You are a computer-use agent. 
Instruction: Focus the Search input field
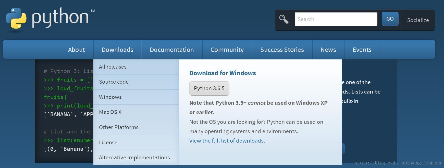pyautogui.click(x=336, y=19)
